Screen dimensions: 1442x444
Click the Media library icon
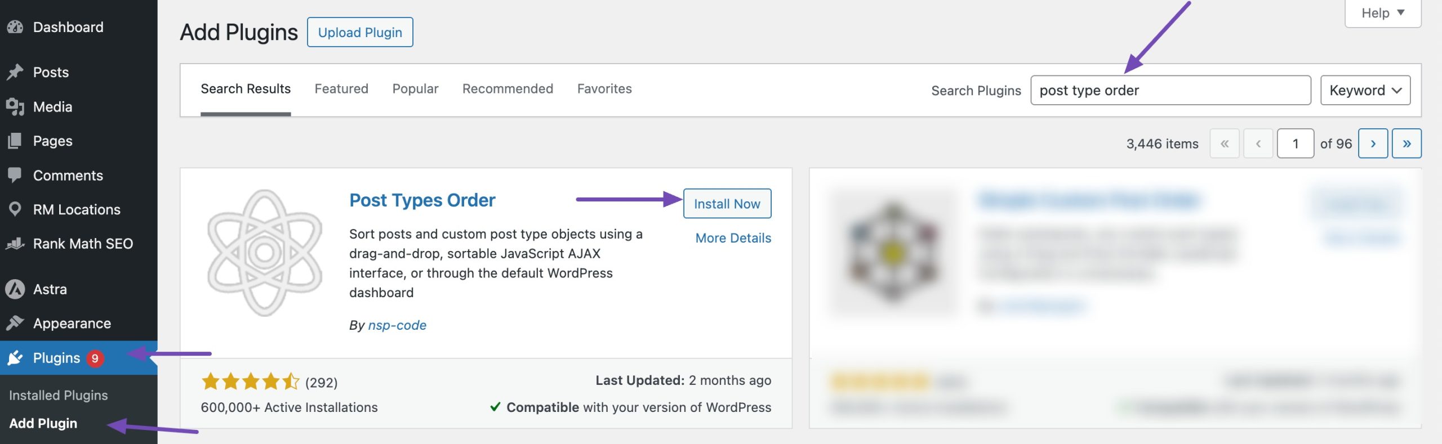coord(15,106)
